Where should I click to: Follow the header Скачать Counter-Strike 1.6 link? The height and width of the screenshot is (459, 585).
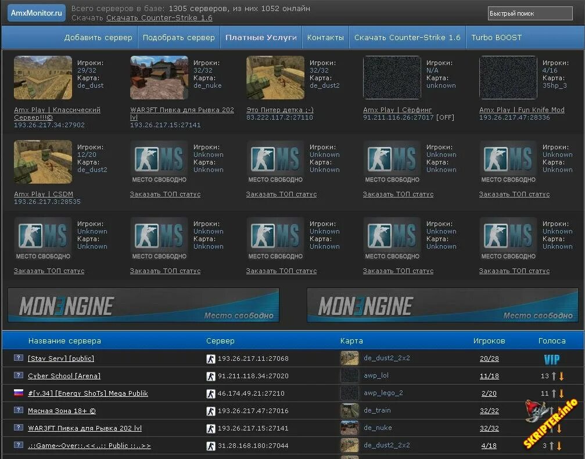pyautogui.click(x=159, y=18)
